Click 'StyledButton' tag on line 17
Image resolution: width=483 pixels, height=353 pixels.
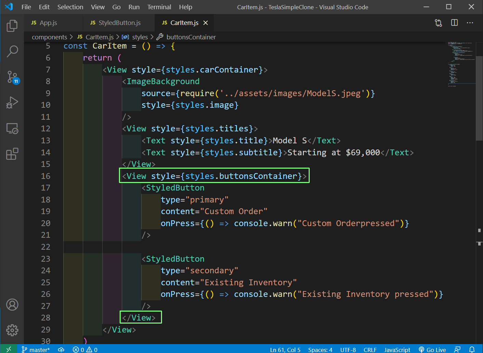175,188
